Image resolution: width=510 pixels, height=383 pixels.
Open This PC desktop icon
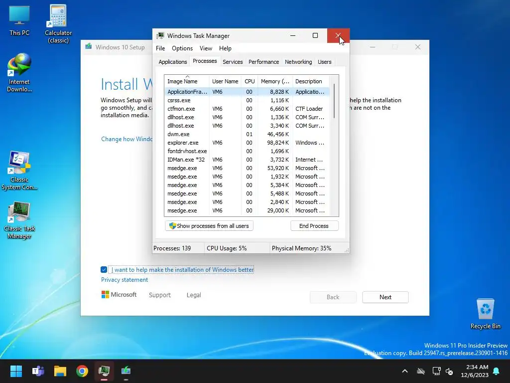(x=19, y=20)
